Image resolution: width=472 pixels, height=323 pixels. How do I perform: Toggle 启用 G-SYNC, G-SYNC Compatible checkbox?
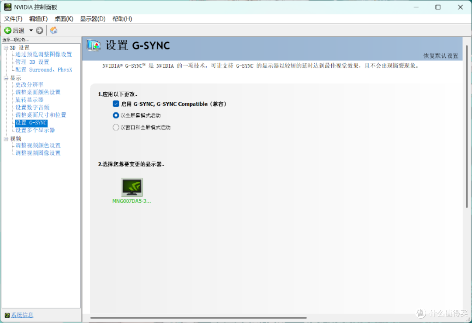[x=116, y=104]
